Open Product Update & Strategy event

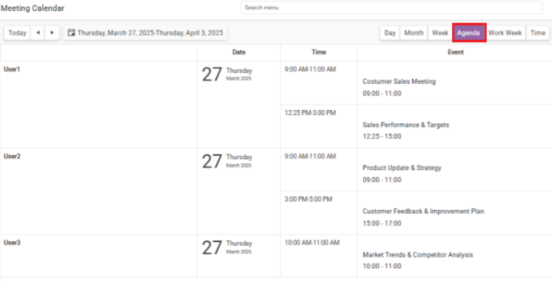click(x=402, y=168)
